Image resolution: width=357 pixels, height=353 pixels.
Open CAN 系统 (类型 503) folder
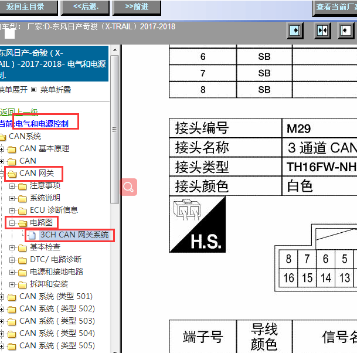point(57,321)
